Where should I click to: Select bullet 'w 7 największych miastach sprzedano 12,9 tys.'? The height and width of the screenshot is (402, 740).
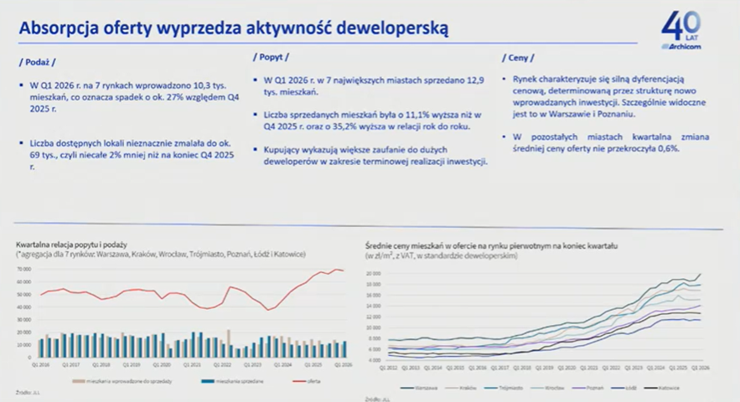(369, 86)
